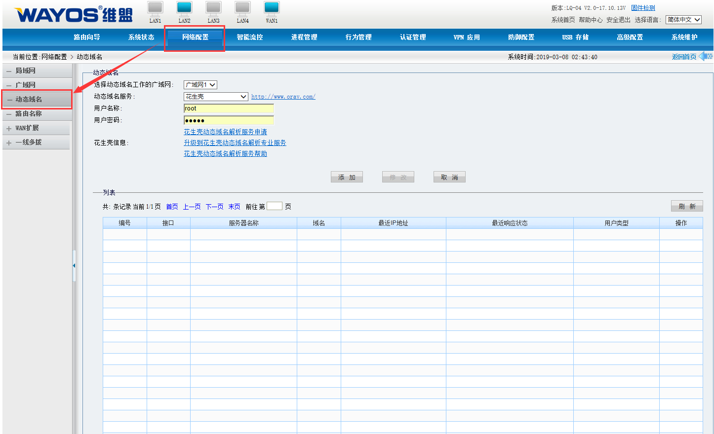
Task: Open the 简体中文 language selector
Action: 683,20
